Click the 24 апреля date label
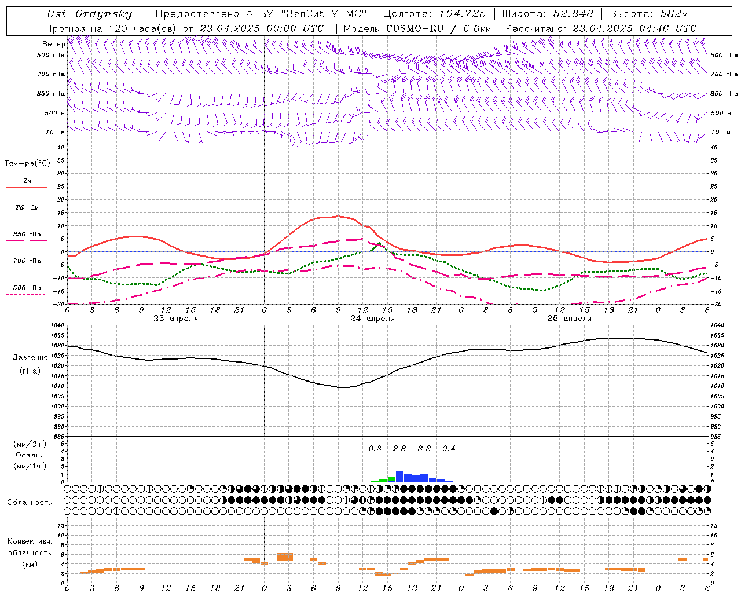 (x=372, y=319)
